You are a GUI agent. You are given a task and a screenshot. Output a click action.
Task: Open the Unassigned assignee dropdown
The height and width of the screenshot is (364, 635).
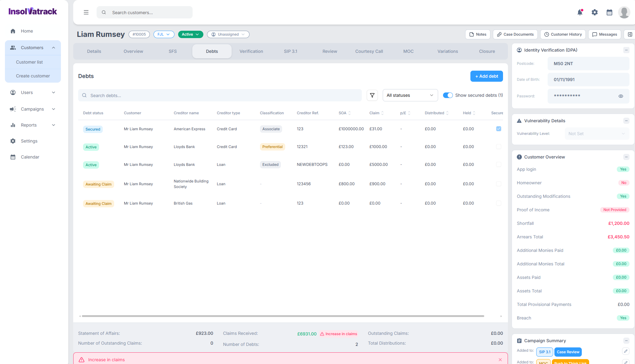point(228,34)
